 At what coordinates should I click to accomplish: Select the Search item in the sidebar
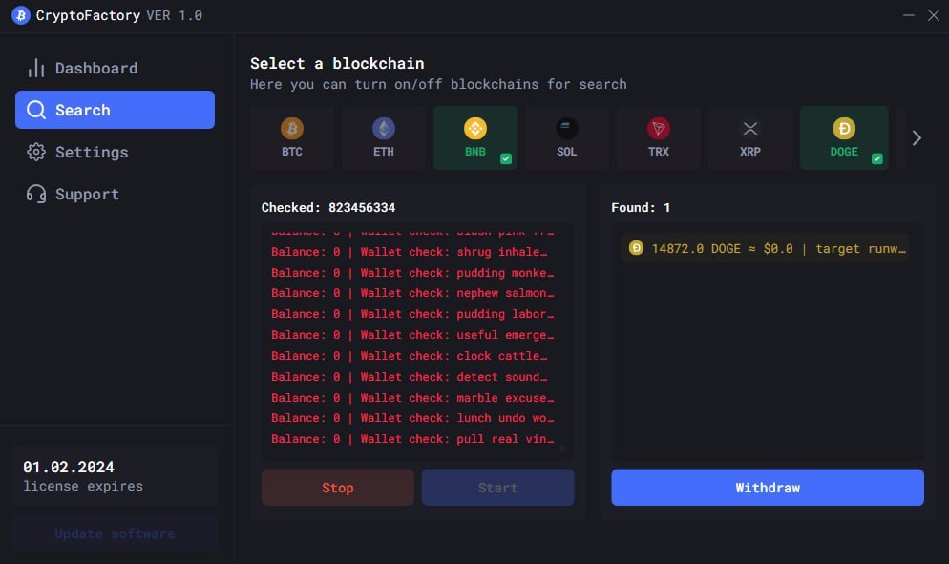point(115,110)
